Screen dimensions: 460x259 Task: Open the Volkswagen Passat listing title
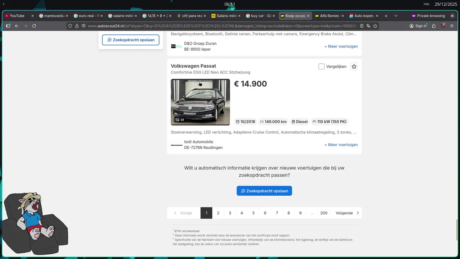(x=193, y=66)
